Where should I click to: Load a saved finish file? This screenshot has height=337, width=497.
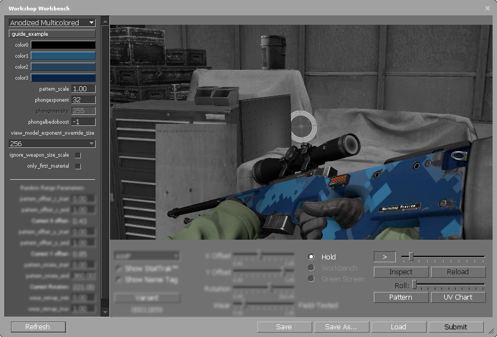[x=399, y=327]
